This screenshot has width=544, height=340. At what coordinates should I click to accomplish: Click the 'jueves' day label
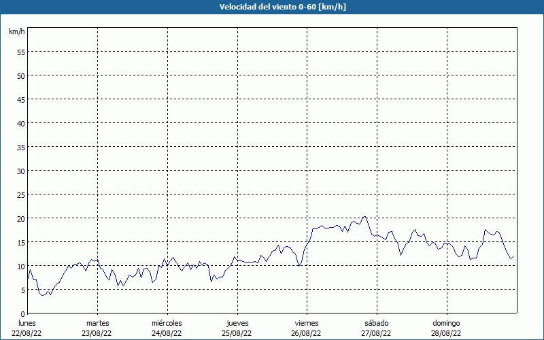237,324
